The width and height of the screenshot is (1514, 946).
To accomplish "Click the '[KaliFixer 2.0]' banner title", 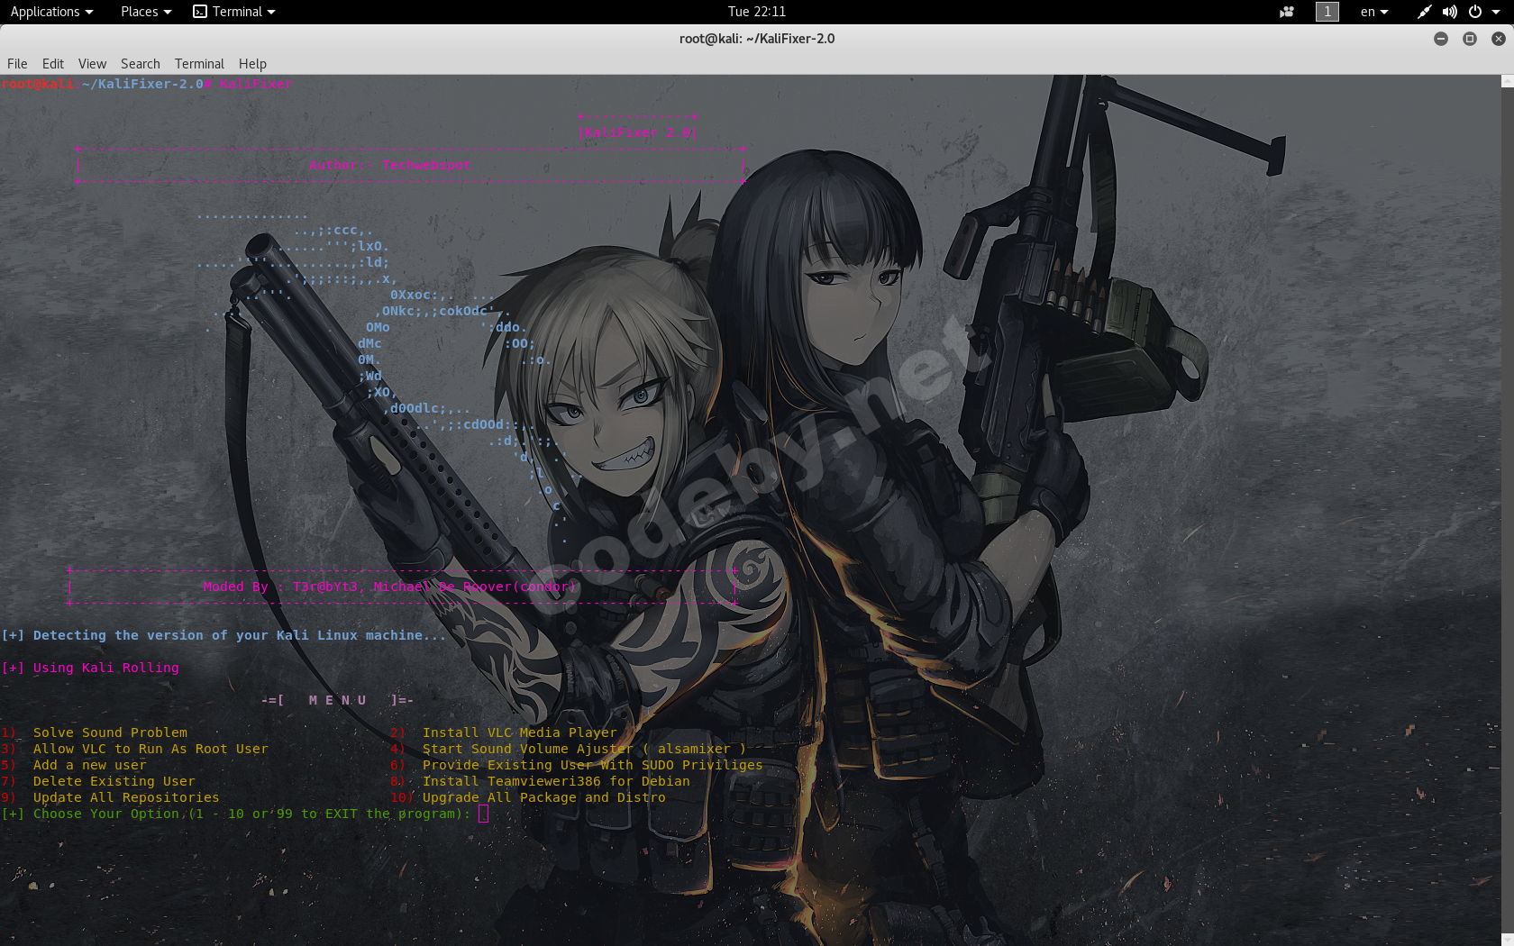I will (638, 132).
